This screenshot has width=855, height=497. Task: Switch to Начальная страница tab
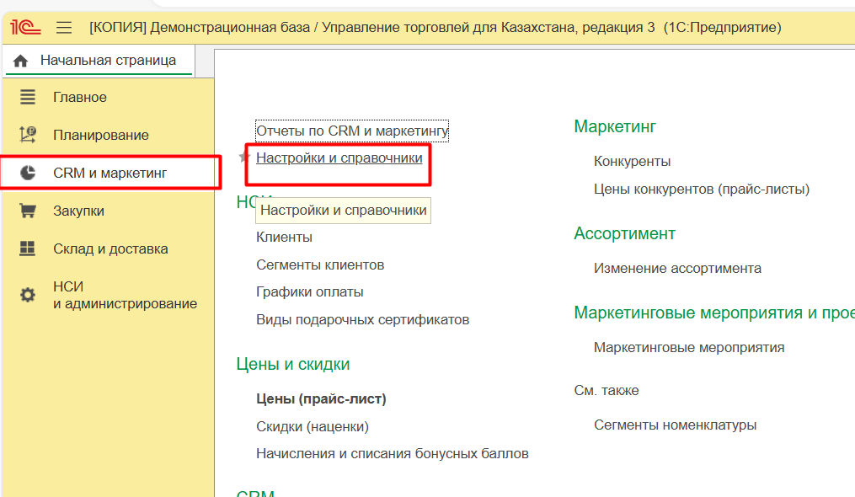click(108, 61)
